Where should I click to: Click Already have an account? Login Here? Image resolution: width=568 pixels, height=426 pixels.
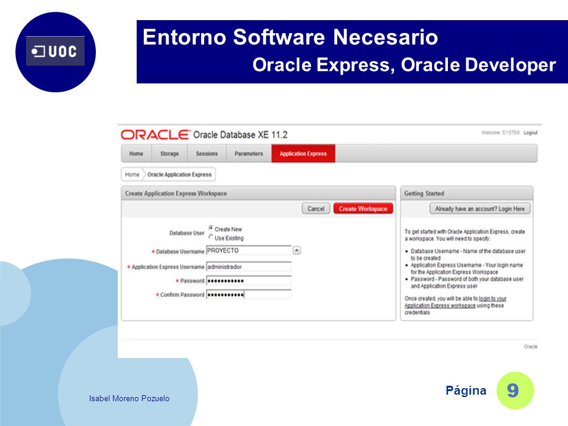point(480,209)
